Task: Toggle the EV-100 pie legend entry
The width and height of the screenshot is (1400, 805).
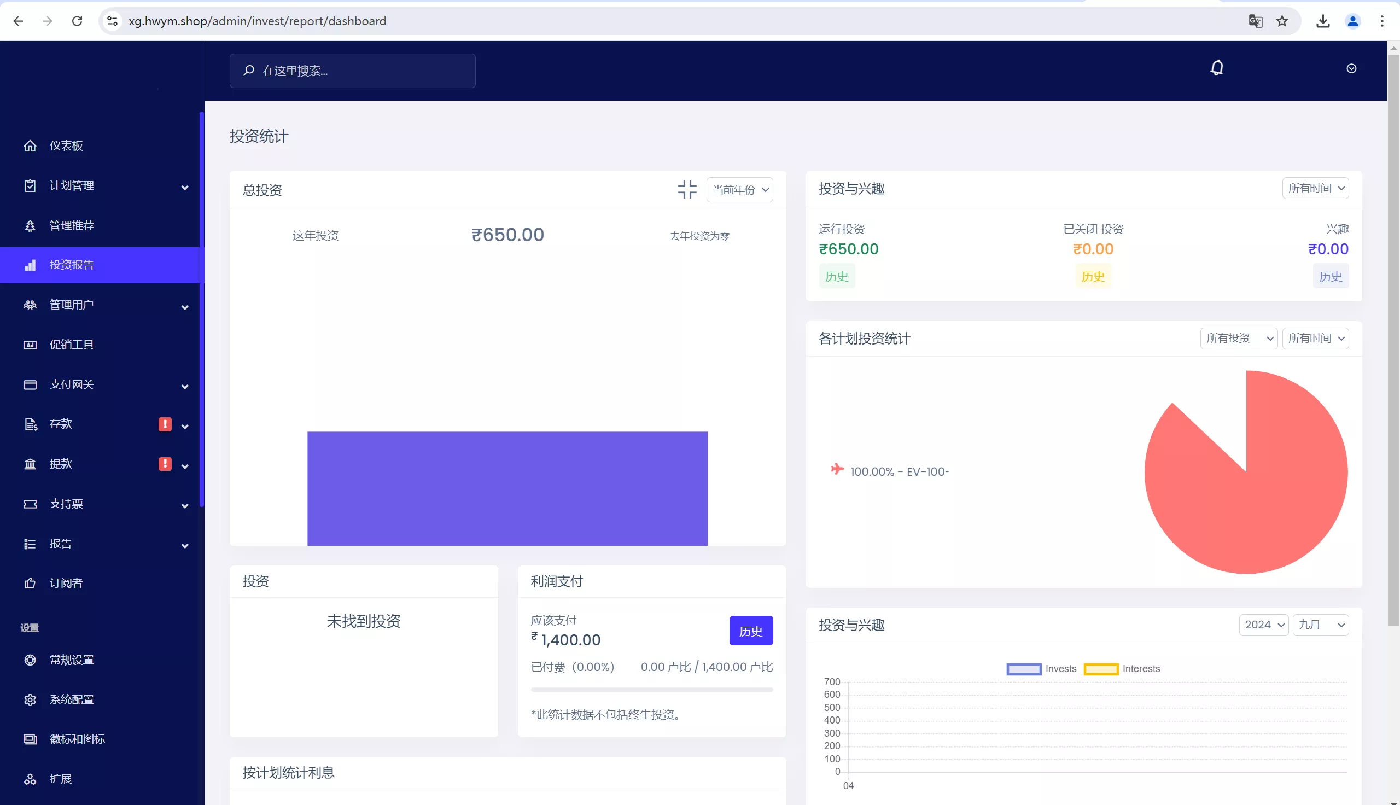Action: pyautogui.click(x=890, y=471)
